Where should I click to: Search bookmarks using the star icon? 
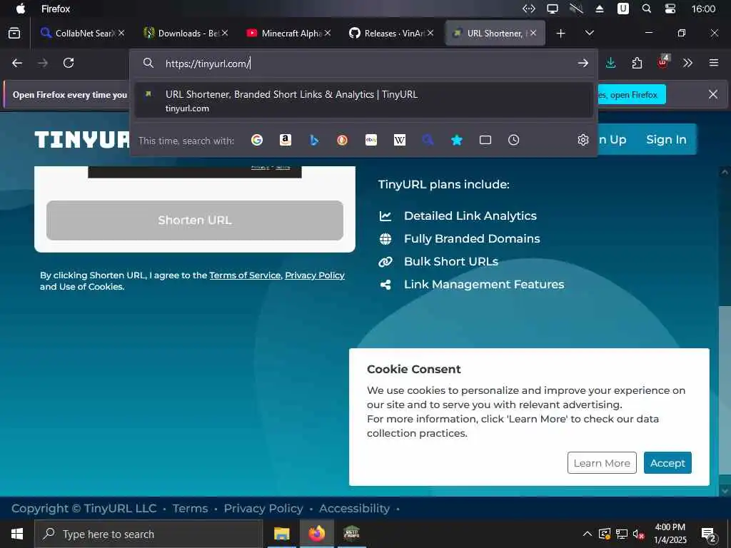click(457, 140)
